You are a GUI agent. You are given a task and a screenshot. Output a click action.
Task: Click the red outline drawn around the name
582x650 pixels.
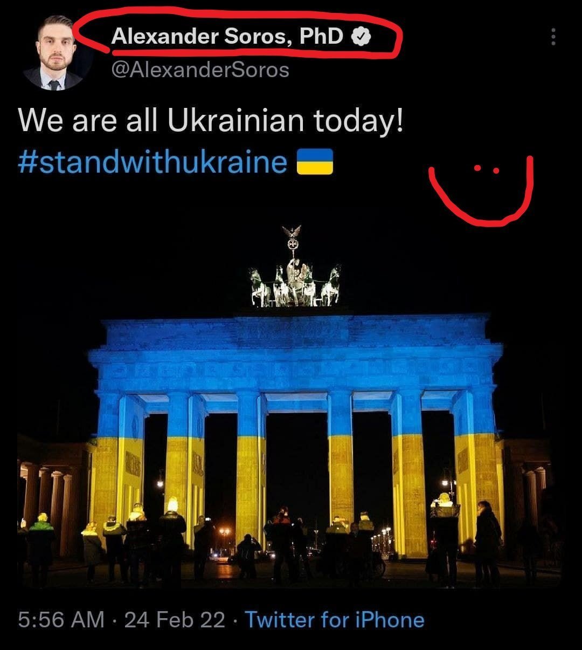pyautogui.click(x=237, y=32)
